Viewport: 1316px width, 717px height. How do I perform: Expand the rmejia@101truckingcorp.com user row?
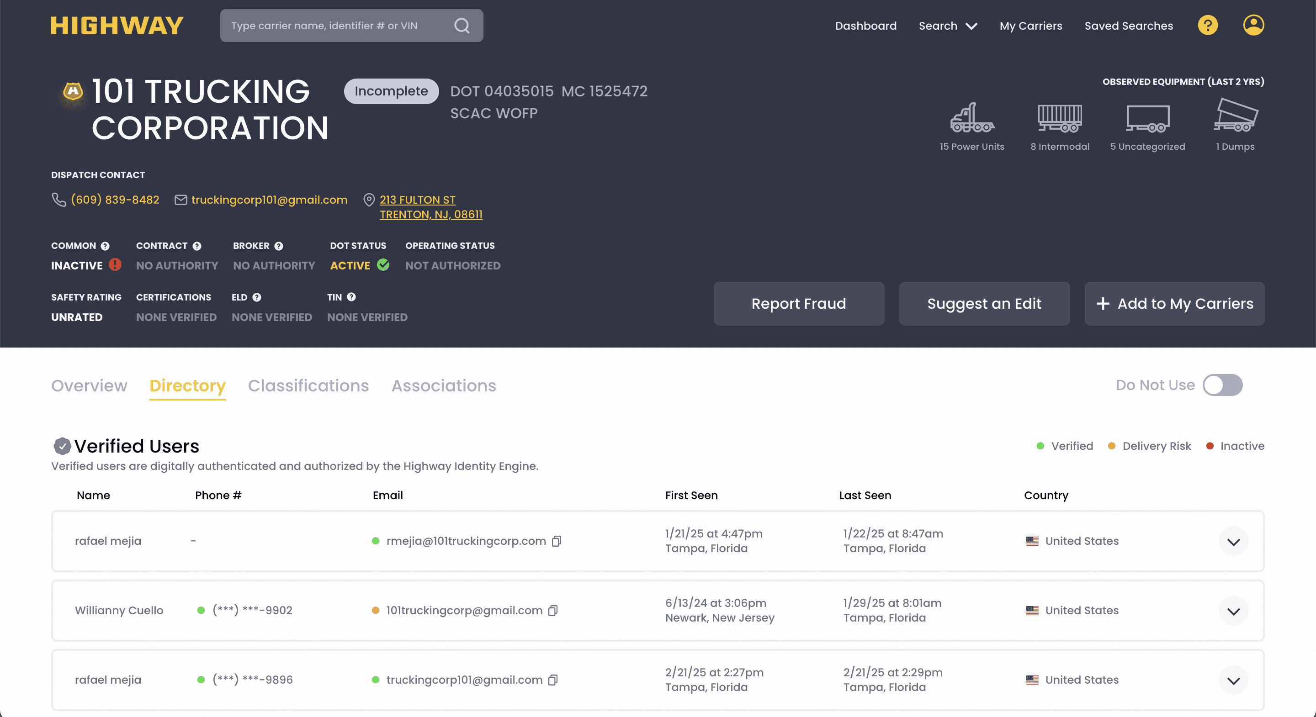[x=1233, y=541]
